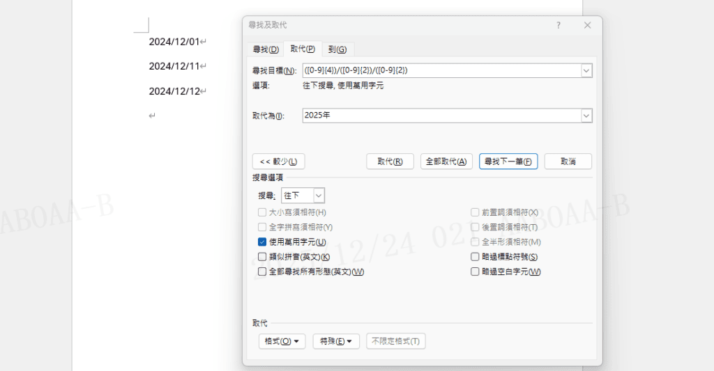Screen dimensions: 714x371
Task: Close the Find and Replace dialog
Action: (x=587, y=25)
